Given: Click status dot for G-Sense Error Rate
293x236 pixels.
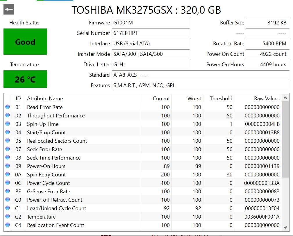Looking at the screenshot, I should [x=8, y=191].
